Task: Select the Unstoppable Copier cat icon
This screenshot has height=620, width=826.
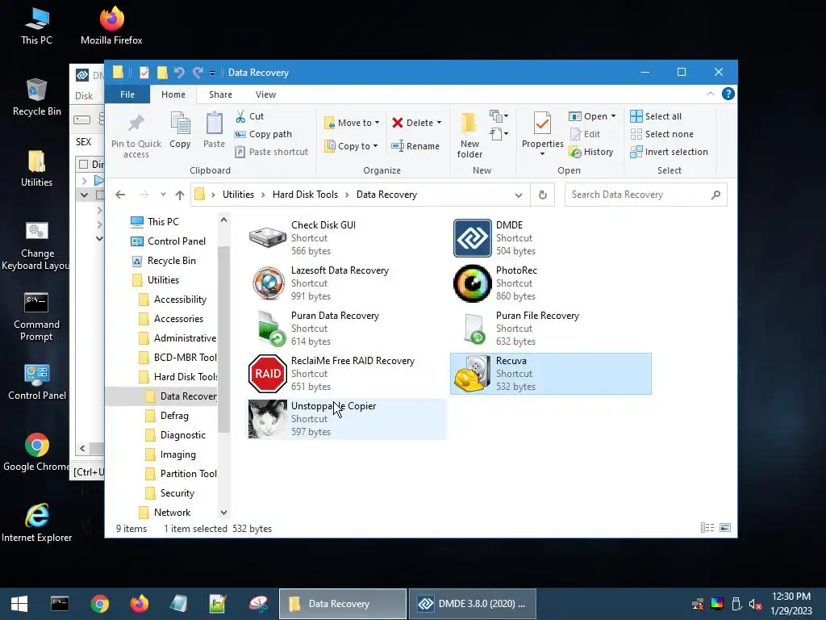Action: point(268,419)
